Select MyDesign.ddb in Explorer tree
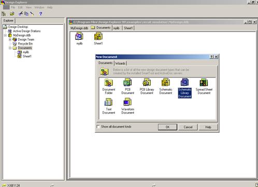This screenshot has height=187, width=258. click(x=22, y=36)
